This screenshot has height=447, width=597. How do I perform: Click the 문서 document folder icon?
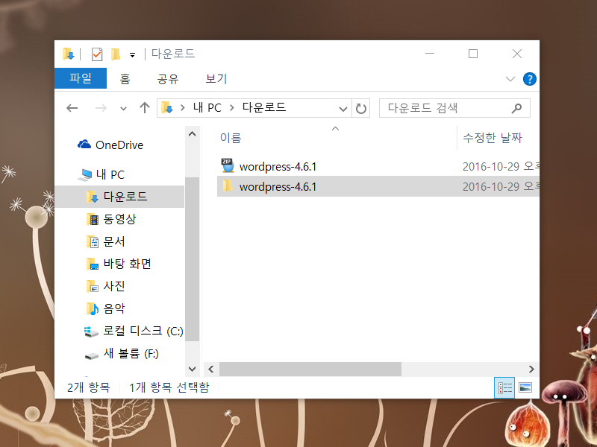click(93, 241)
